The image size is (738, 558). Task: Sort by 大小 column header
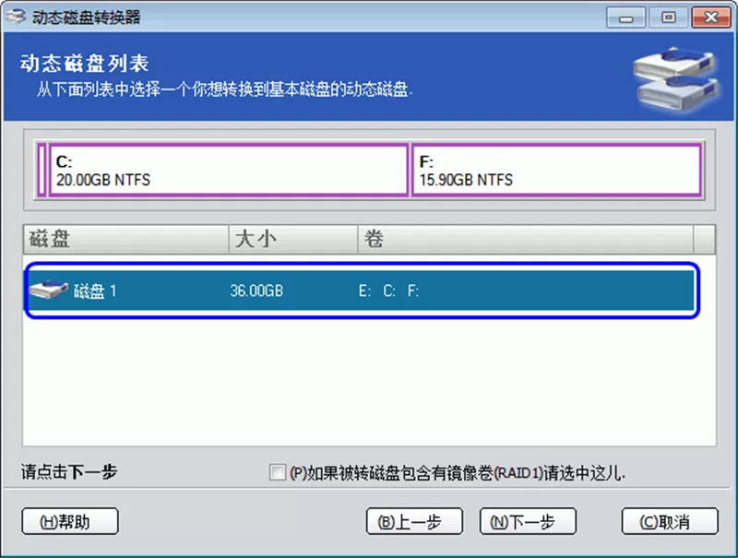[292, 239]
